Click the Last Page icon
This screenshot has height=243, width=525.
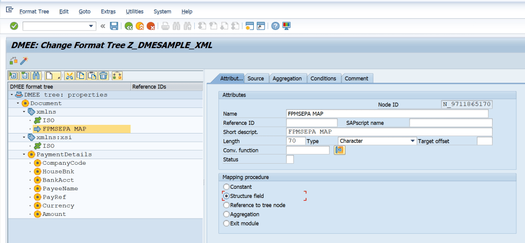(x=235, y=26)
